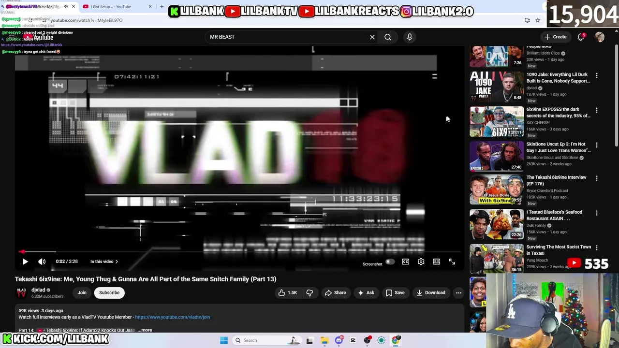Open options for Blueface's Seafood video
This screenshot has height=348, width=619.
pos(596,214)
